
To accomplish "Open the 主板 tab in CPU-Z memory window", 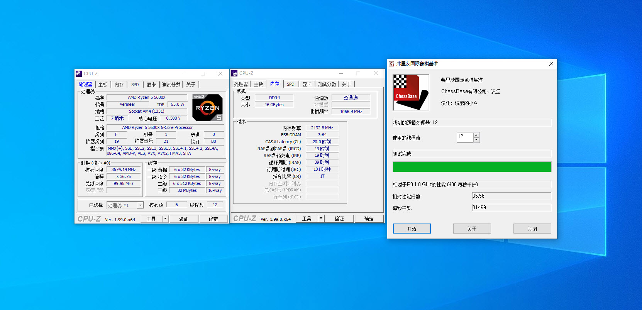I will pos(259,84).
